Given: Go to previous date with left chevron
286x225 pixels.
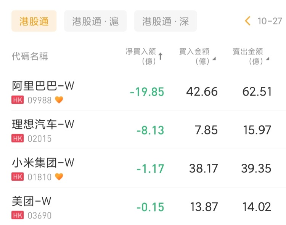Looking at the screenshot, I should (248, 21).
